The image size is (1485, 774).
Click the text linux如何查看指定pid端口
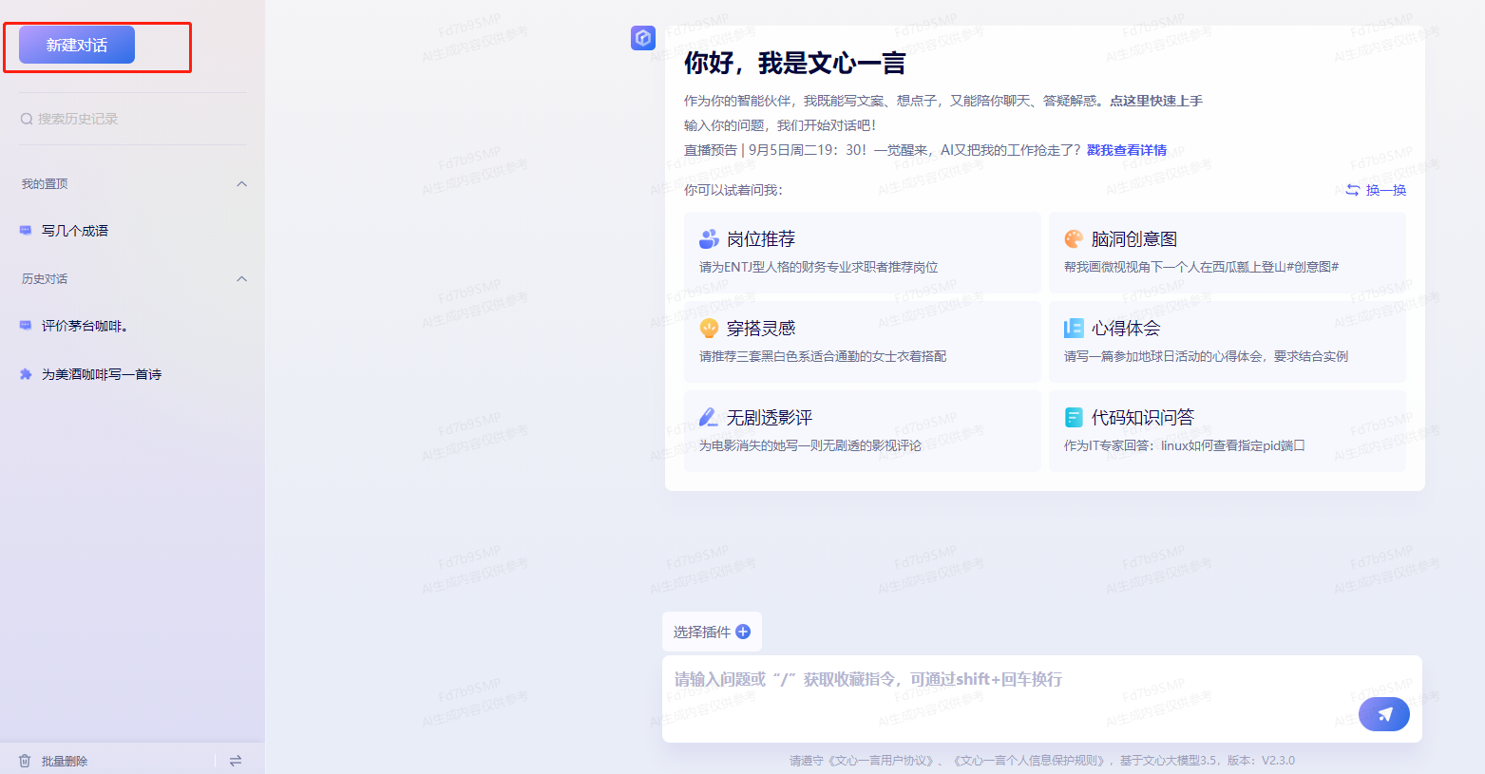[1233, 445]
